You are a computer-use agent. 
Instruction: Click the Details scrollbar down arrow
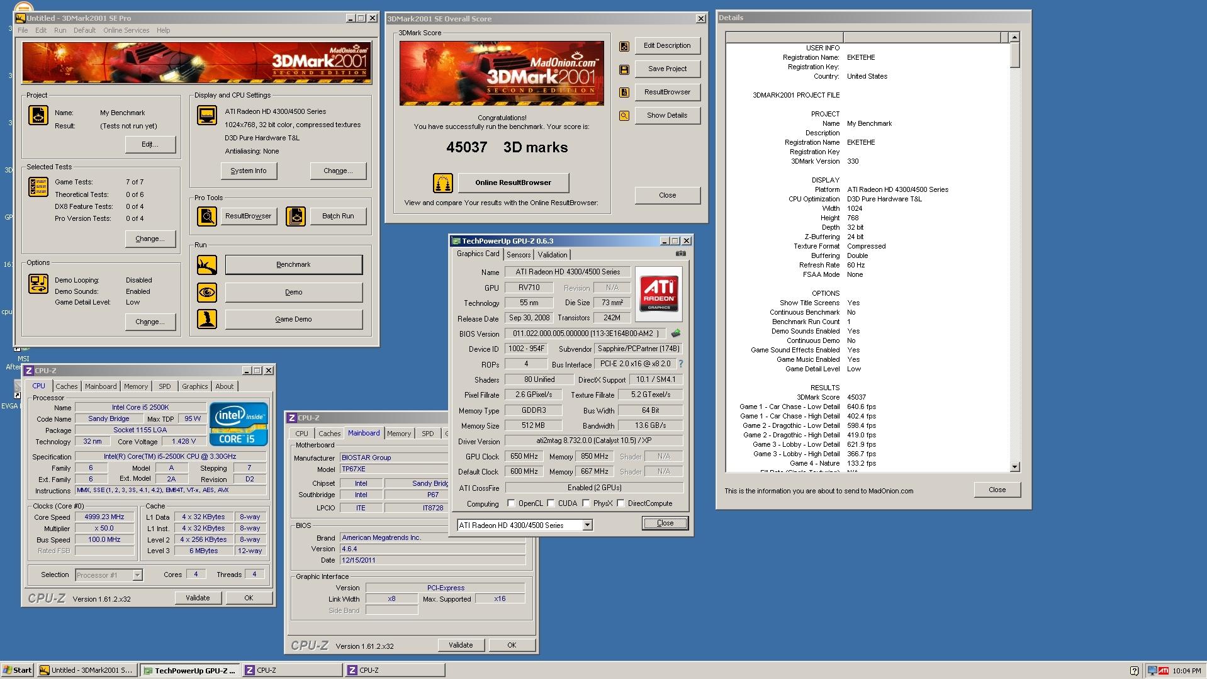tap(1014, 467)
